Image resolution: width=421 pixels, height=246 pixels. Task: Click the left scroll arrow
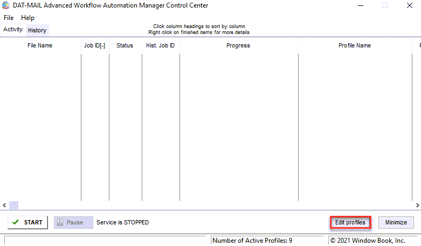[x=4, y=205]
